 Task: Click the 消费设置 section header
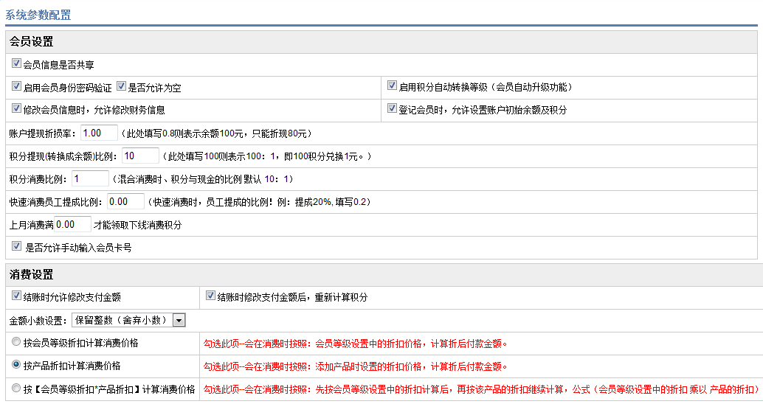point(31,274)
